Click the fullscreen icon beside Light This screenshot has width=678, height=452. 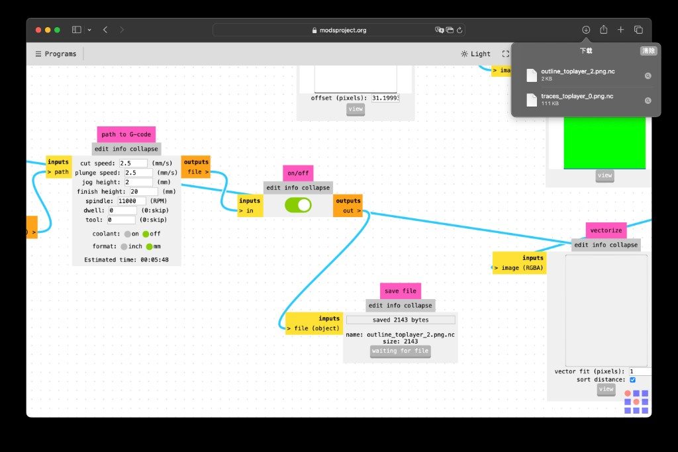505,54
